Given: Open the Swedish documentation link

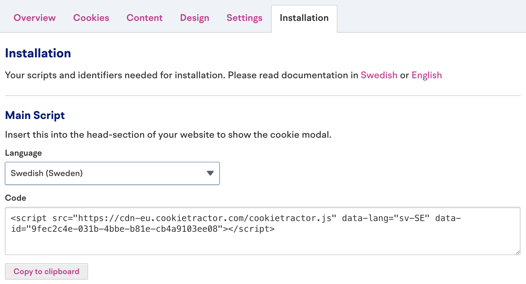Looking at the screenshot, I should [379, 75].
